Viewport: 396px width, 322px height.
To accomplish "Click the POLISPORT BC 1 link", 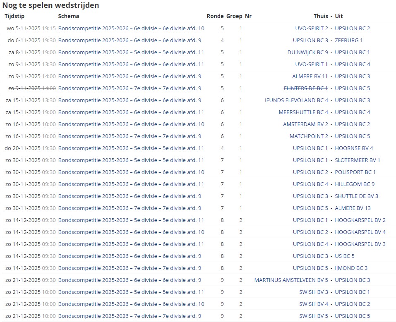I will coord(355,172).
